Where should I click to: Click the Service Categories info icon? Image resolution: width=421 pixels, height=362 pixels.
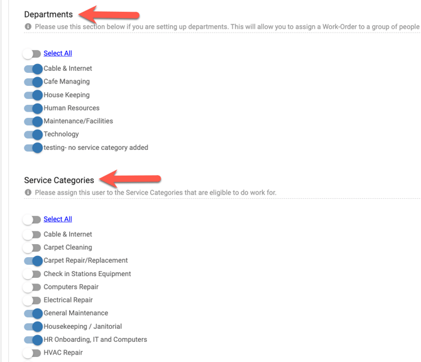click(28, 193)
